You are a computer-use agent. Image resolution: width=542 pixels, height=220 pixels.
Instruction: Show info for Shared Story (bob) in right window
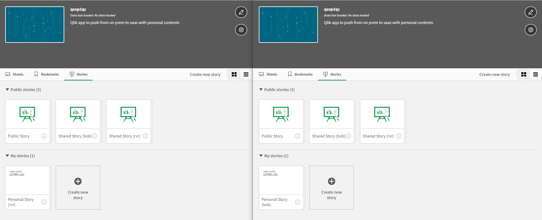pos(348,136)
